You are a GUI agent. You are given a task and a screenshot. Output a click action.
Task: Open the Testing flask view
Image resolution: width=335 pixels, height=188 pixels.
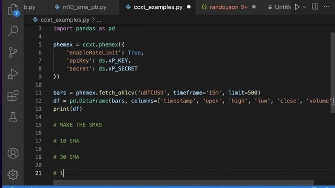point(13,117)
